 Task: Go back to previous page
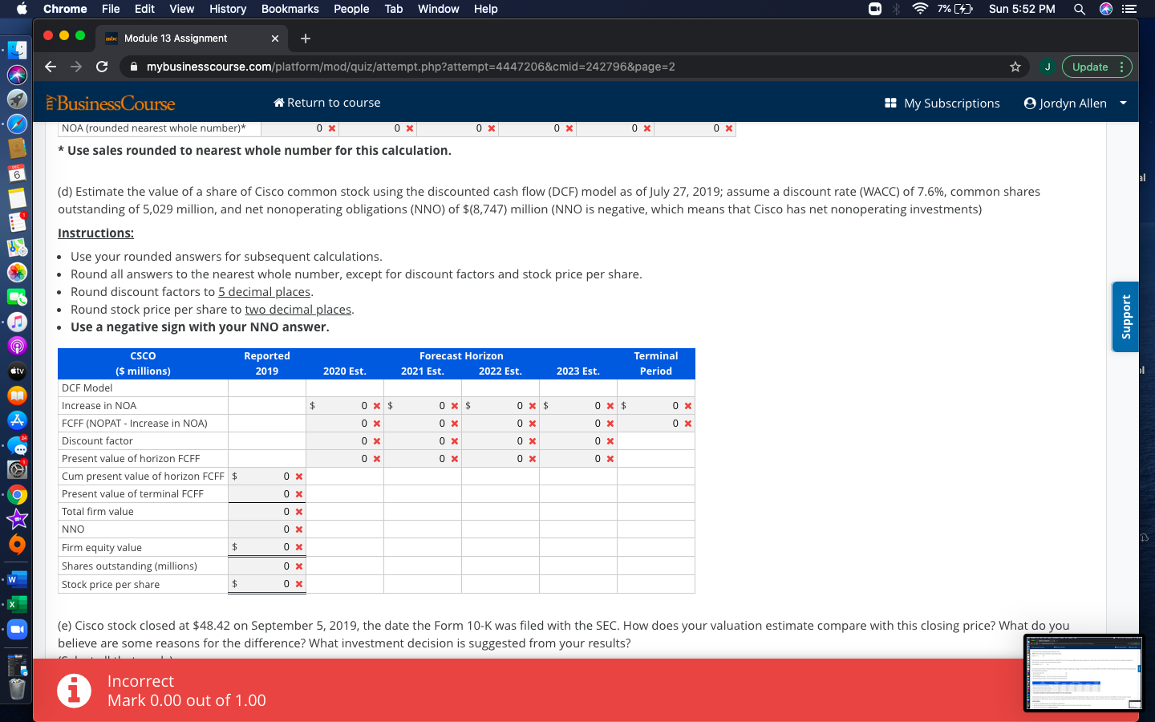click(x=51, y=67)
